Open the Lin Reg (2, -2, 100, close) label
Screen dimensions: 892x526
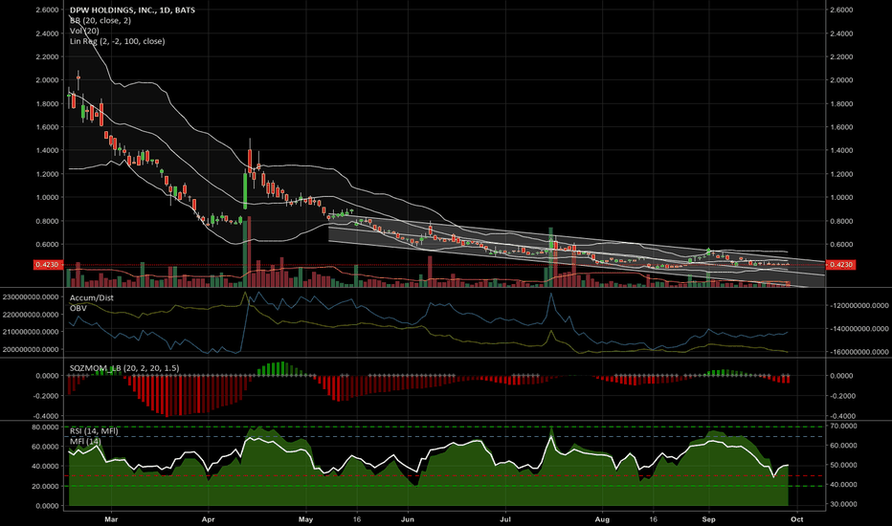coord(117,41)
